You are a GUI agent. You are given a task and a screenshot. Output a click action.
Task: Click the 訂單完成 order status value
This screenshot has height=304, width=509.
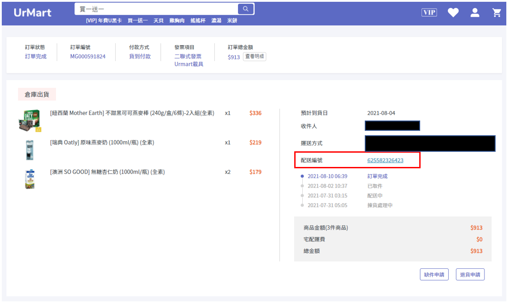[36, 56]
